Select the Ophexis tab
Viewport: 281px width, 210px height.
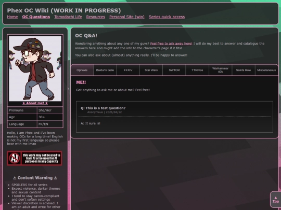point(82,70)
